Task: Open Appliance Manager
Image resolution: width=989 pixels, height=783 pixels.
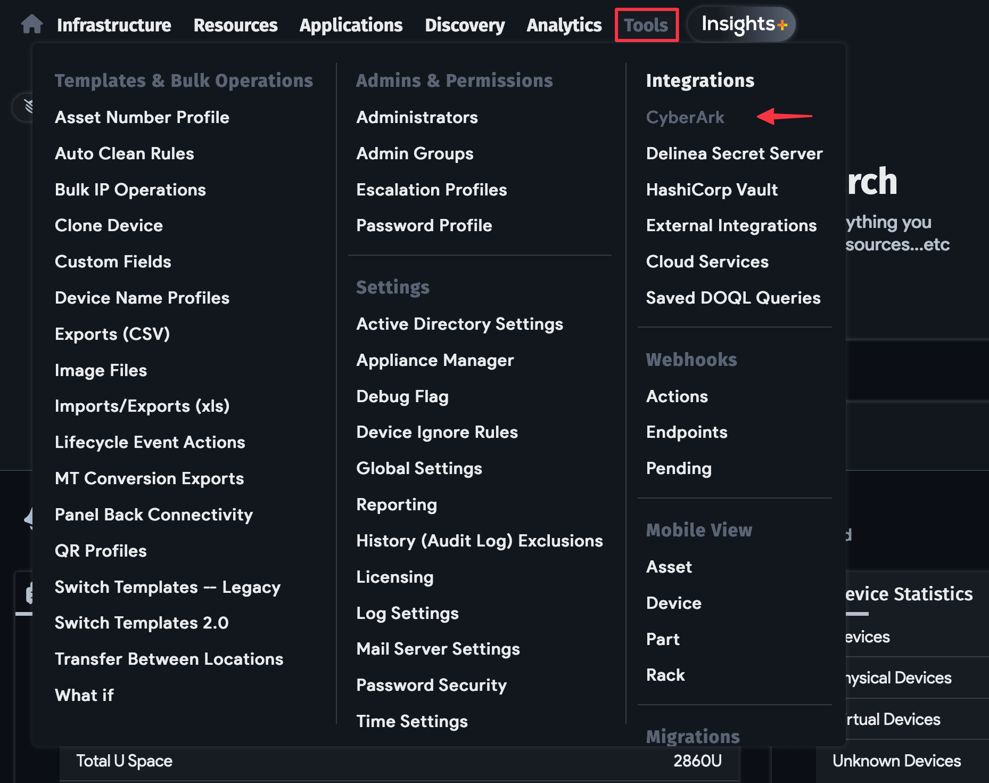Action: [435, 360]
